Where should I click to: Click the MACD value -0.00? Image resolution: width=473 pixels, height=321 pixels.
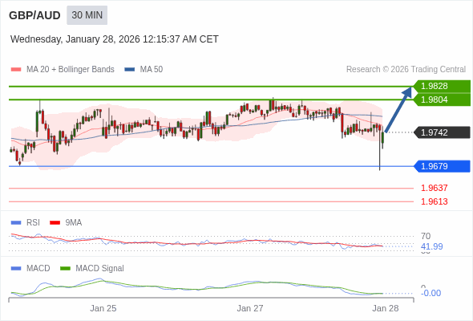coord(431,293)
